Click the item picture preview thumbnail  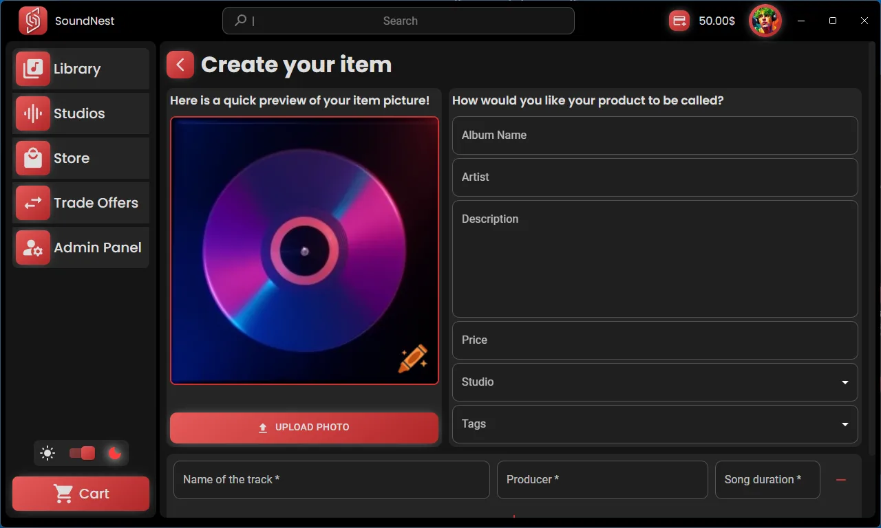click(304, 250)
